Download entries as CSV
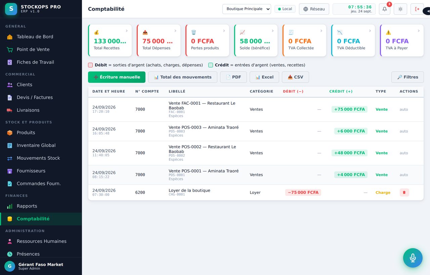The height and width of the screenshot is (275, 430). coord(295,77)
